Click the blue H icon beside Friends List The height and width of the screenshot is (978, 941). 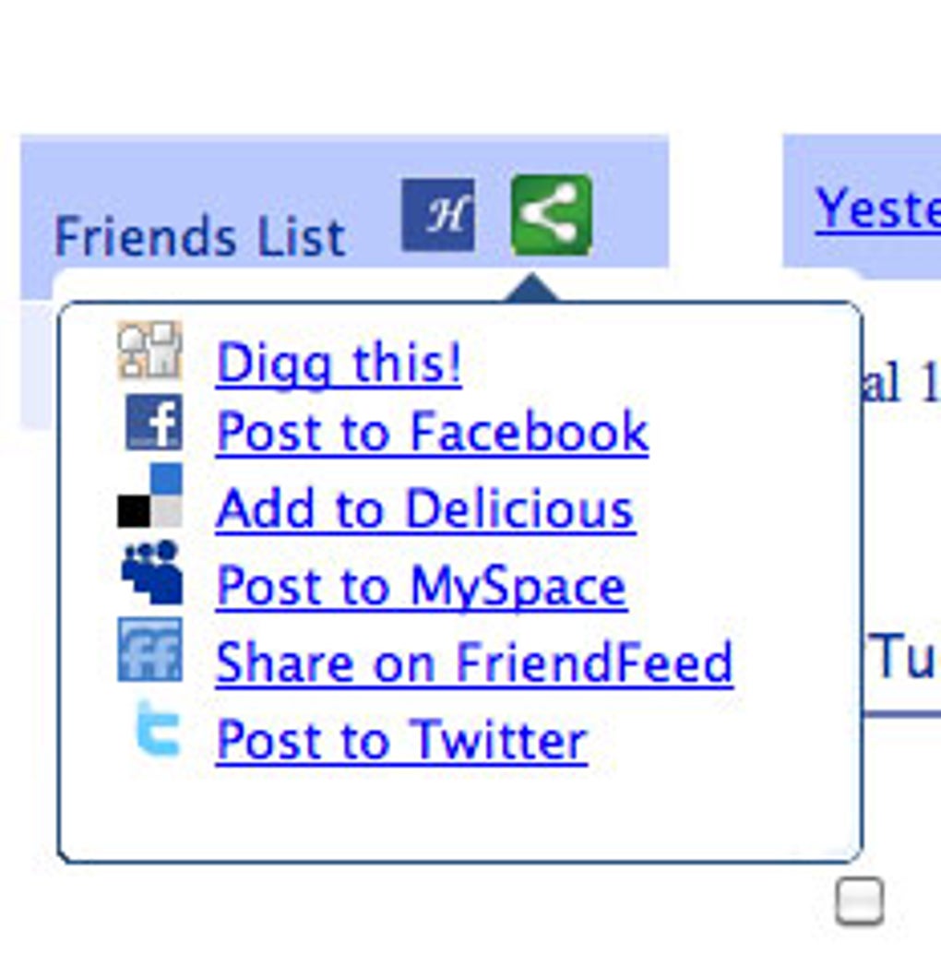(x=438, y=215)
